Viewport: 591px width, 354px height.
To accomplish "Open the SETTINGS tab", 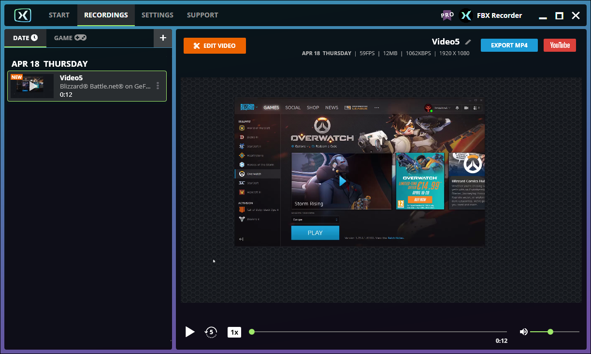I will (x=157, y=15).
